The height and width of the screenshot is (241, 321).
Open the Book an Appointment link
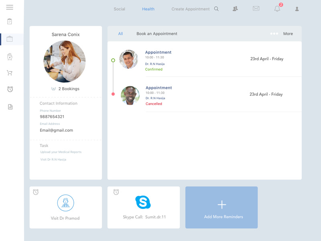pyautogui.click(x=157, y=34)
